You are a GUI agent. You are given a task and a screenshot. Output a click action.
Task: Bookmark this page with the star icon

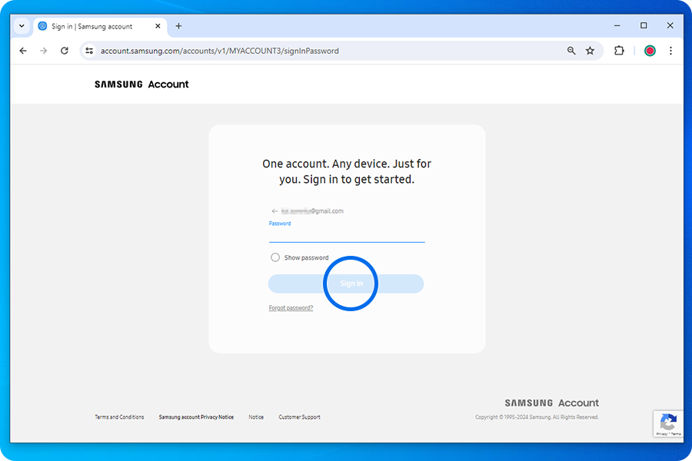click(x=590, y=50)
